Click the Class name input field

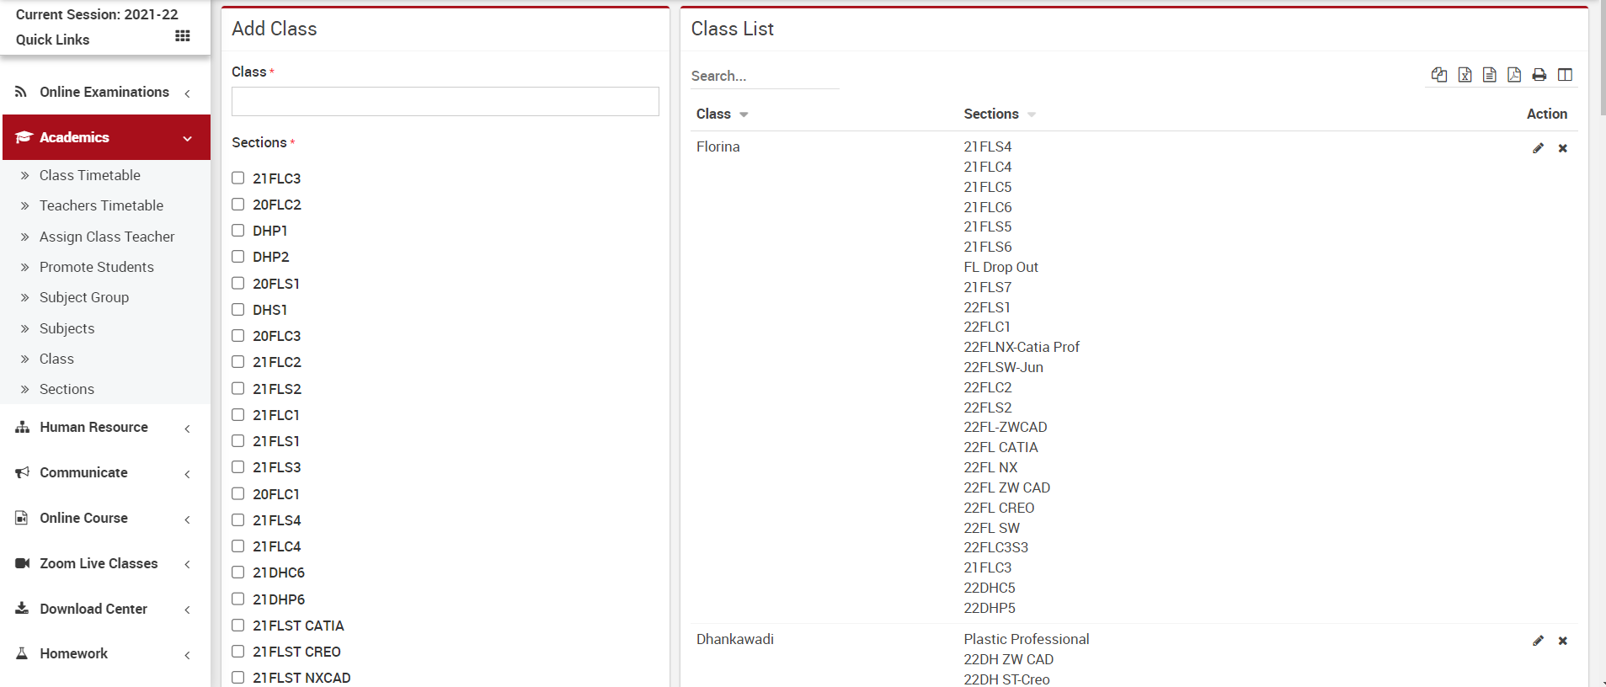445,102
